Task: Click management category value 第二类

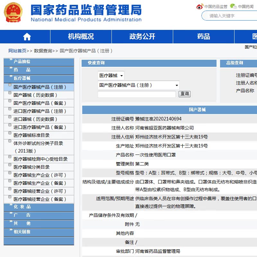Action: 142,164
